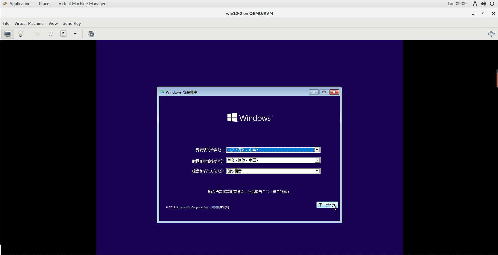The width and height of the screenshot is (498, 255).
Task: Expand shutdown options dropdown arrow
Action: (75, 34)
